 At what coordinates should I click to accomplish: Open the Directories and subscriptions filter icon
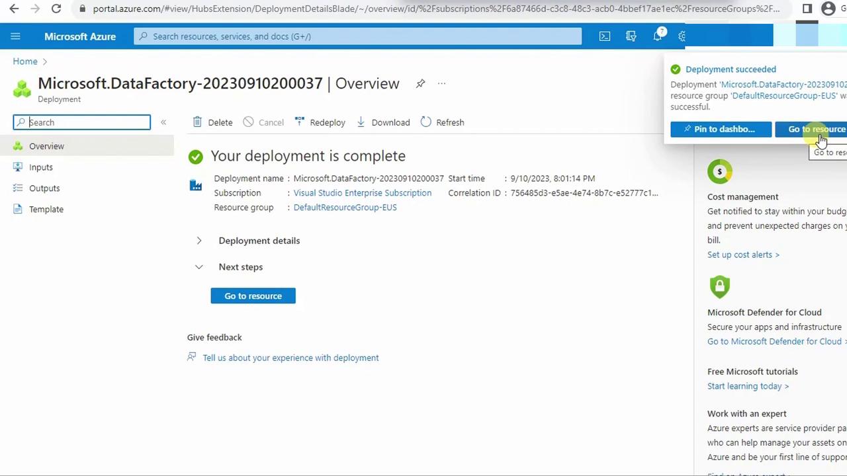pos(631,36)
